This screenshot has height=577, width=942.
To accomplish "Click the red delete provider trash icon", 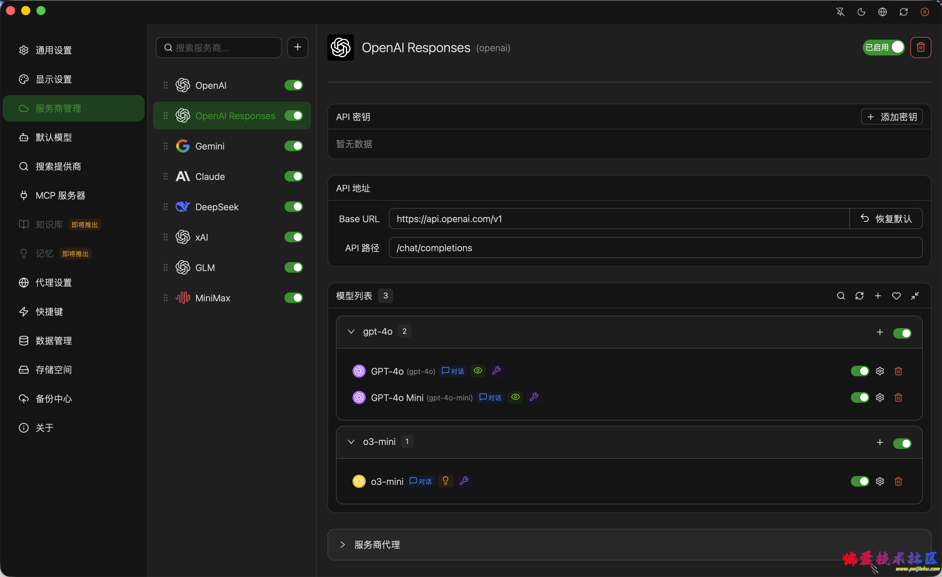I will (920, 48).
